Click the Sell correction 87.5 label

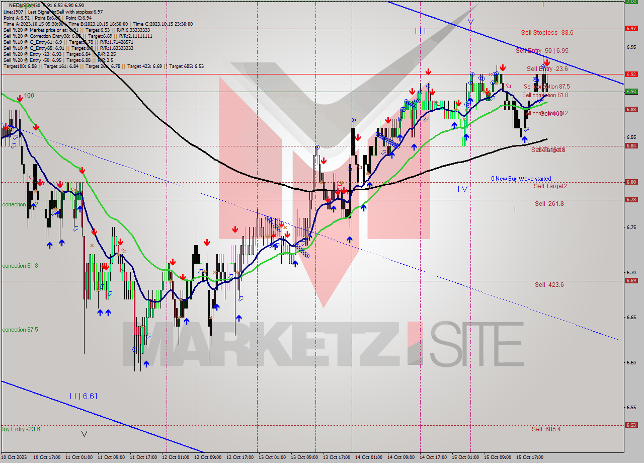click(x=546, y=87)
